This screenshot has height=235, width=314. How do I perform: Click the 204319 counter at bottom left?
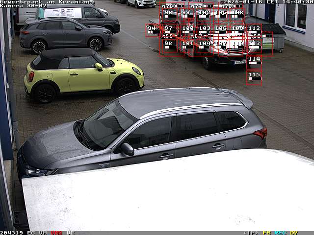click(12, 233)
